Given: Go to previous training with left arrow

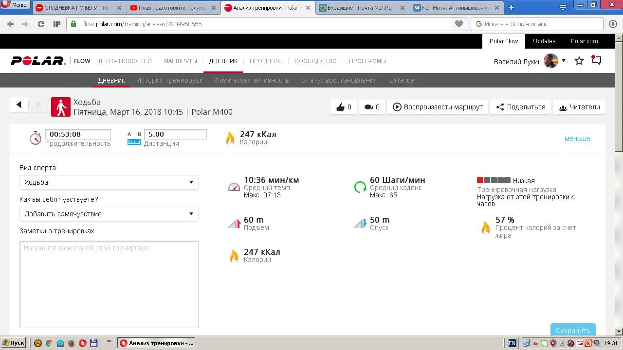Looking at the screenshot, I should pos(19,105).
